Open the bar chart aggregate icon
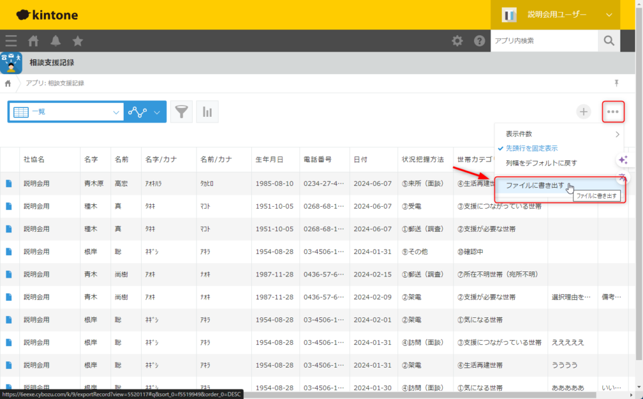The width and height of the screenshot is (643, 399). click(x=207, y=112)
